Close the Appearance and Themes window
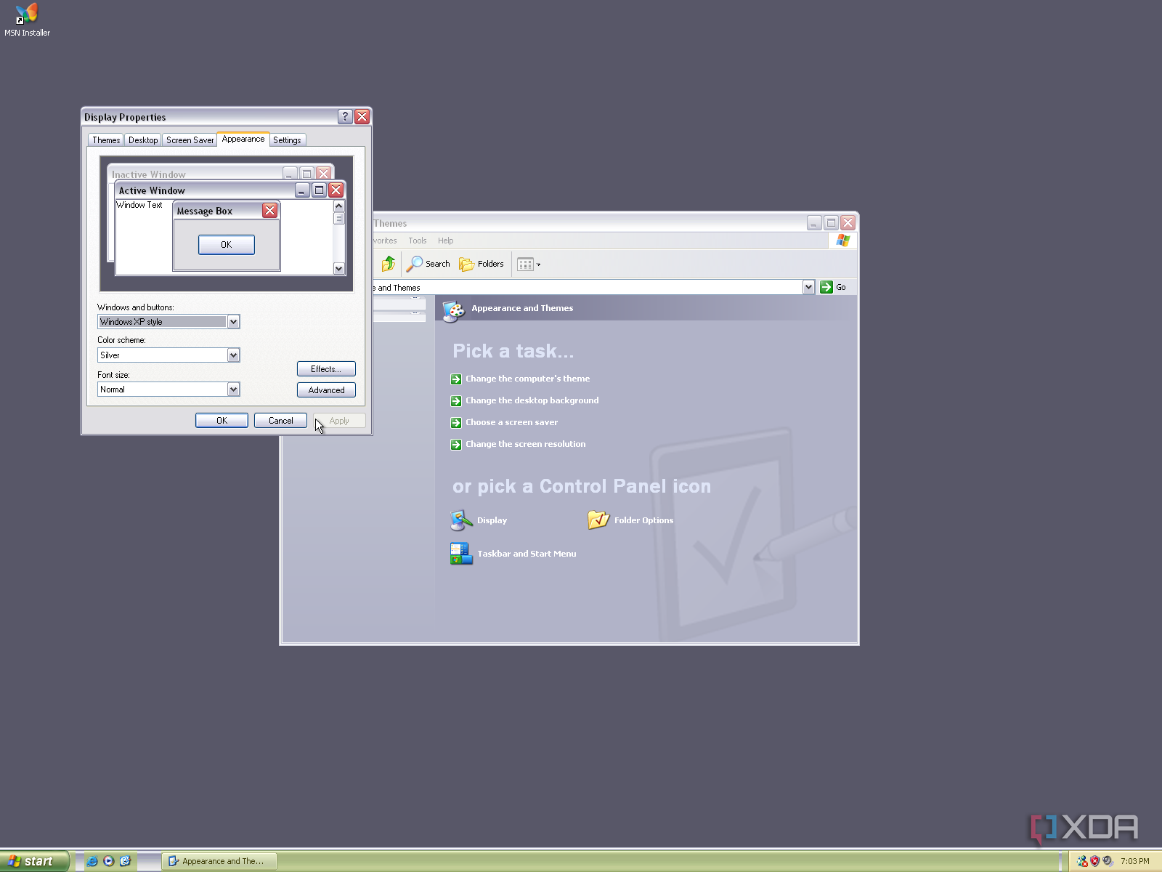The image size is (1162, 872). pyautogui.click(x=848, y=222)
